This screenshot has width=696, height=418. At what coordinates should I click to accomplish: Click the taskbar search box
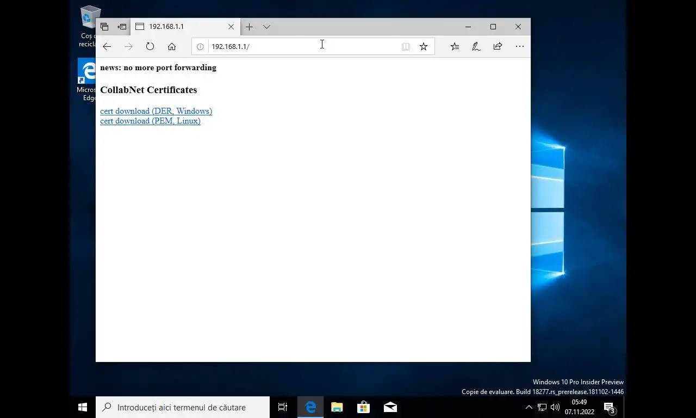[x=183, y=407]
